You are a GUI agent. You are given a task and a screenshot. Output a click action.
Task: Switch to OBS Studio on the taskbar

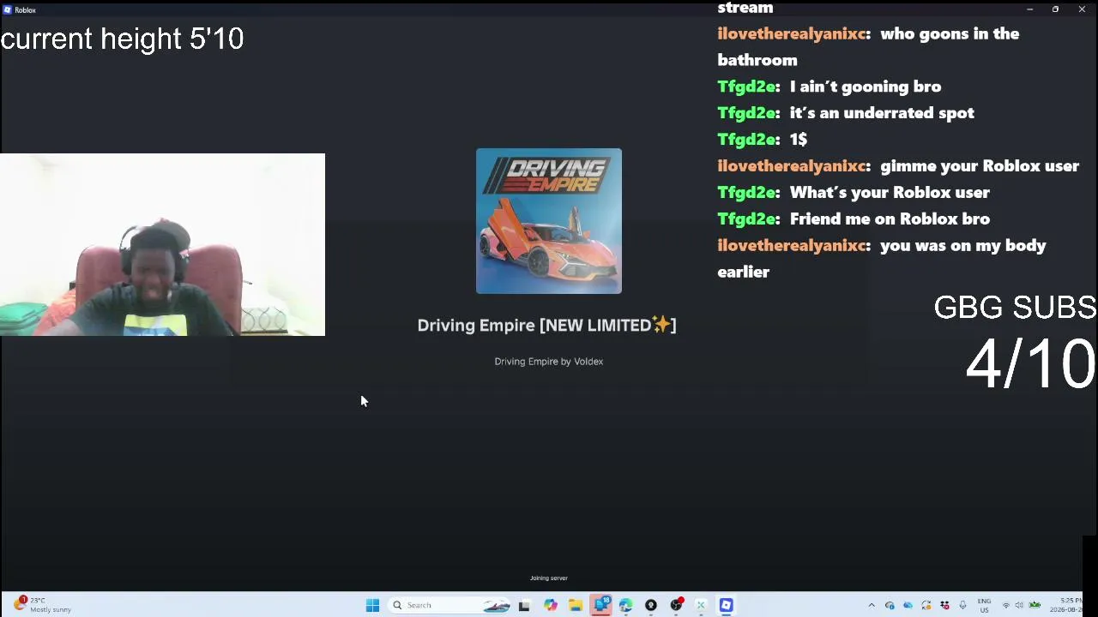coord(676,605)
